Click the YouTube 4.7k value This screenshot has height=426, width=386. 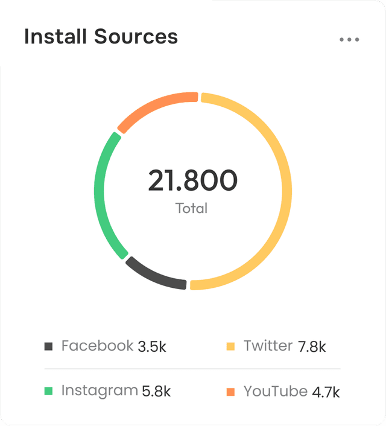pos(326,392)
